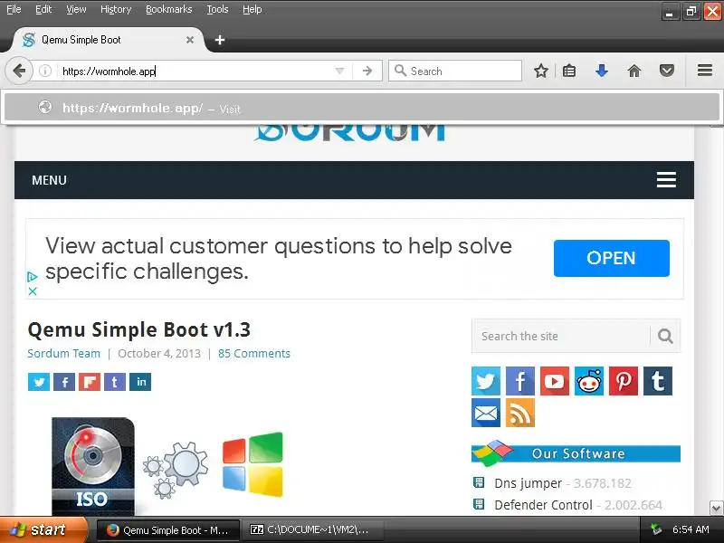Bookmark this page with the star icon
The width and height of the screenshot is (724, 543).
click(x=540, y=71)
